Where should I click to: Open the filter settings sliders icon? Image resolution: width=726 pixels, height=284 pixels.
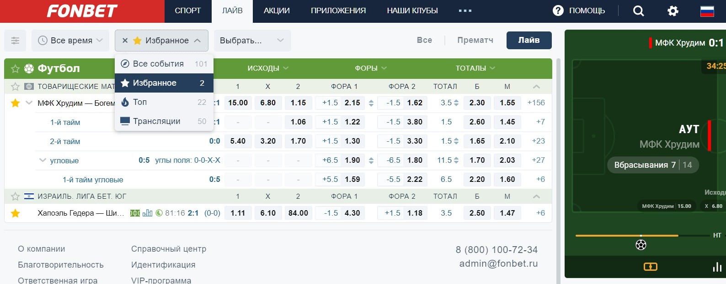point(15,41)
